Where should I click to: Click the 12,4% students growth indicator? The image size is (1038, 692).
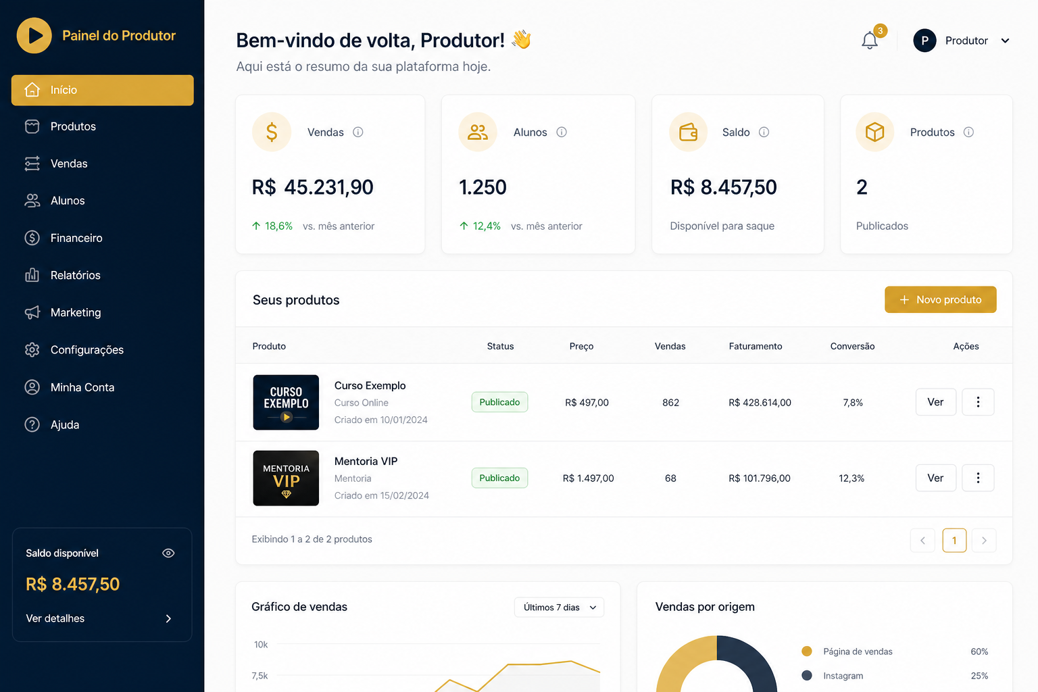coord(480,226)
